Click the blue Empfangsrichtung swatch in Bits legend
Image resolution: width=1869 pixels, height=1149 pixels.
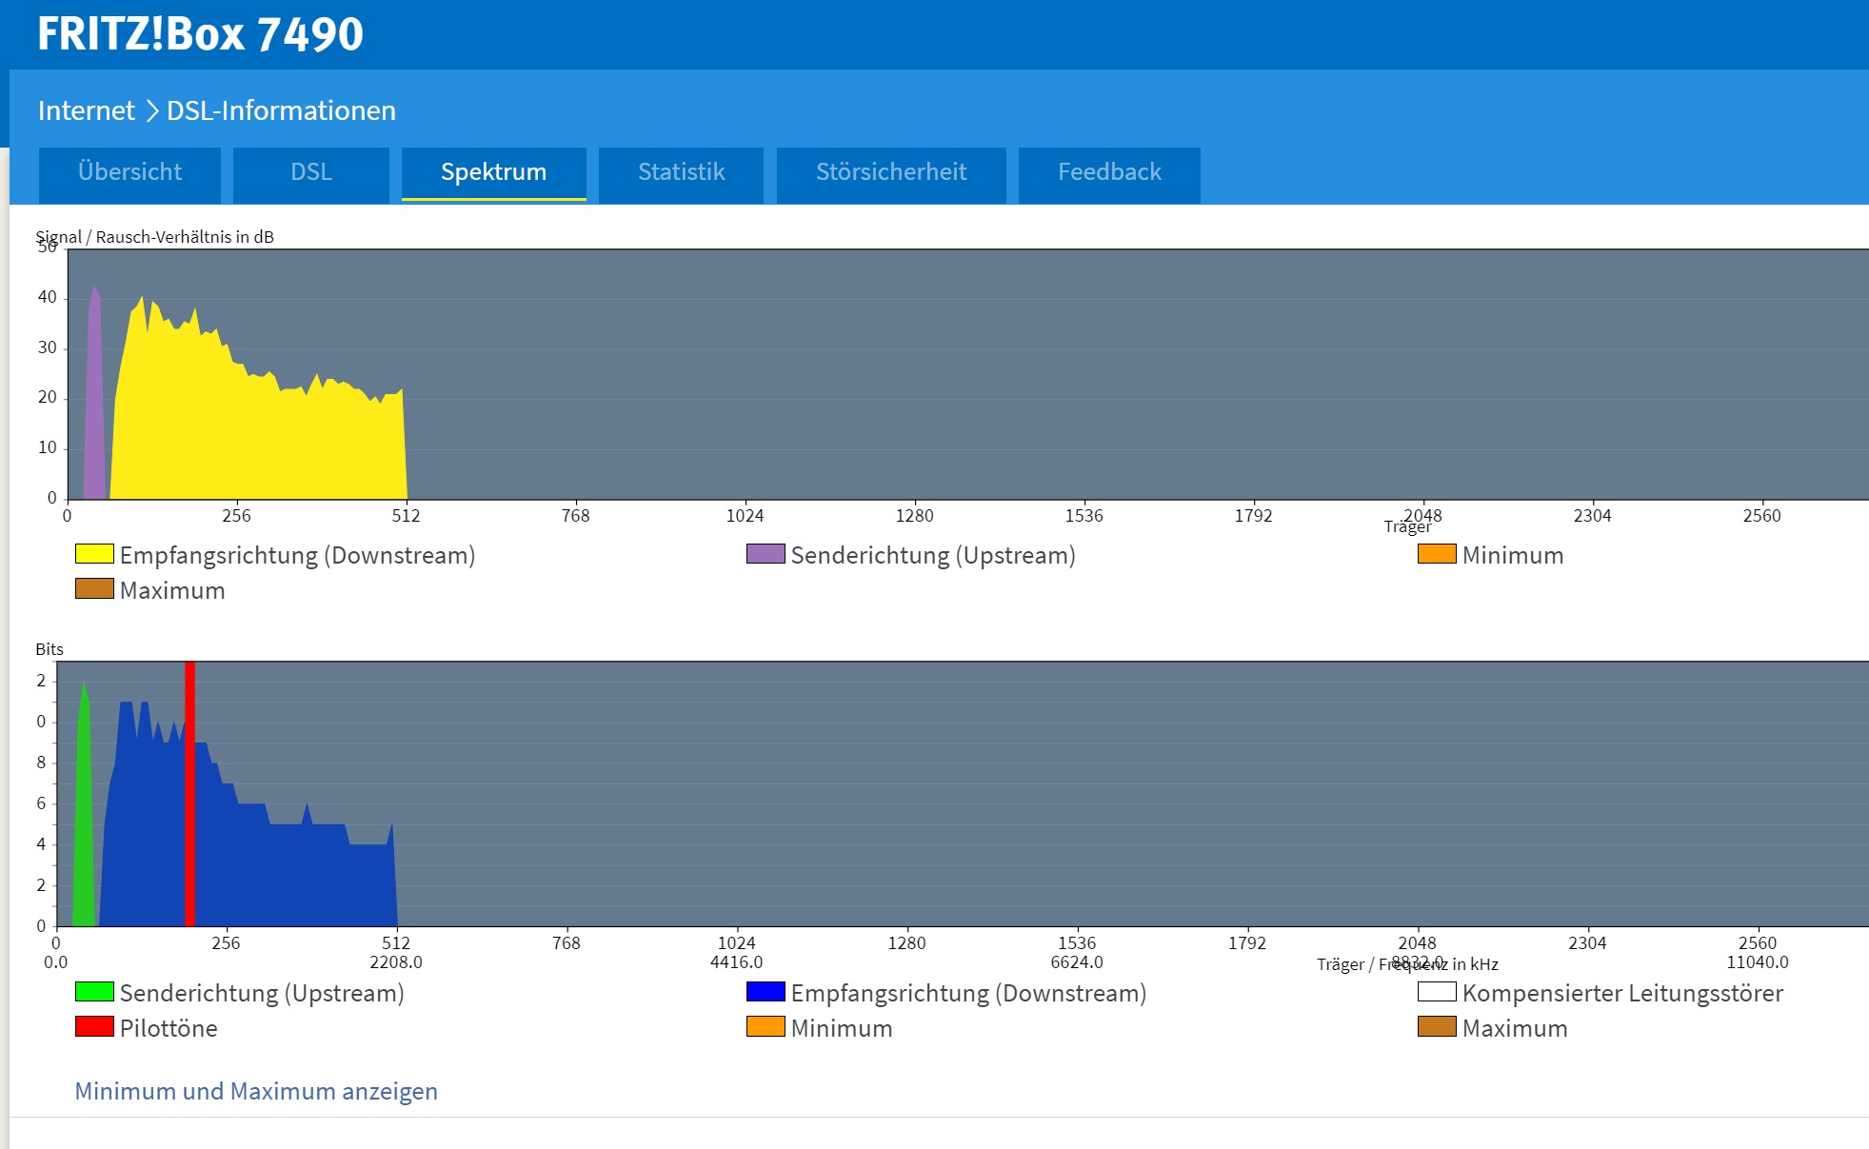tap(765, 992)
